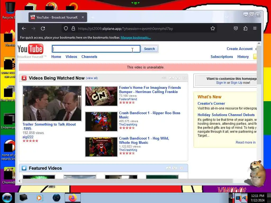Click the YouTube logo

(31, 49)
